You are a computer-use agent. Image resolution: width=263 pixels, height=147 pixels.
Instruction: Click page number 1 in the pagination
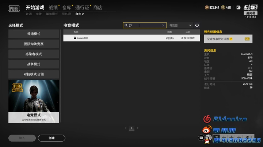coord(131,128)
